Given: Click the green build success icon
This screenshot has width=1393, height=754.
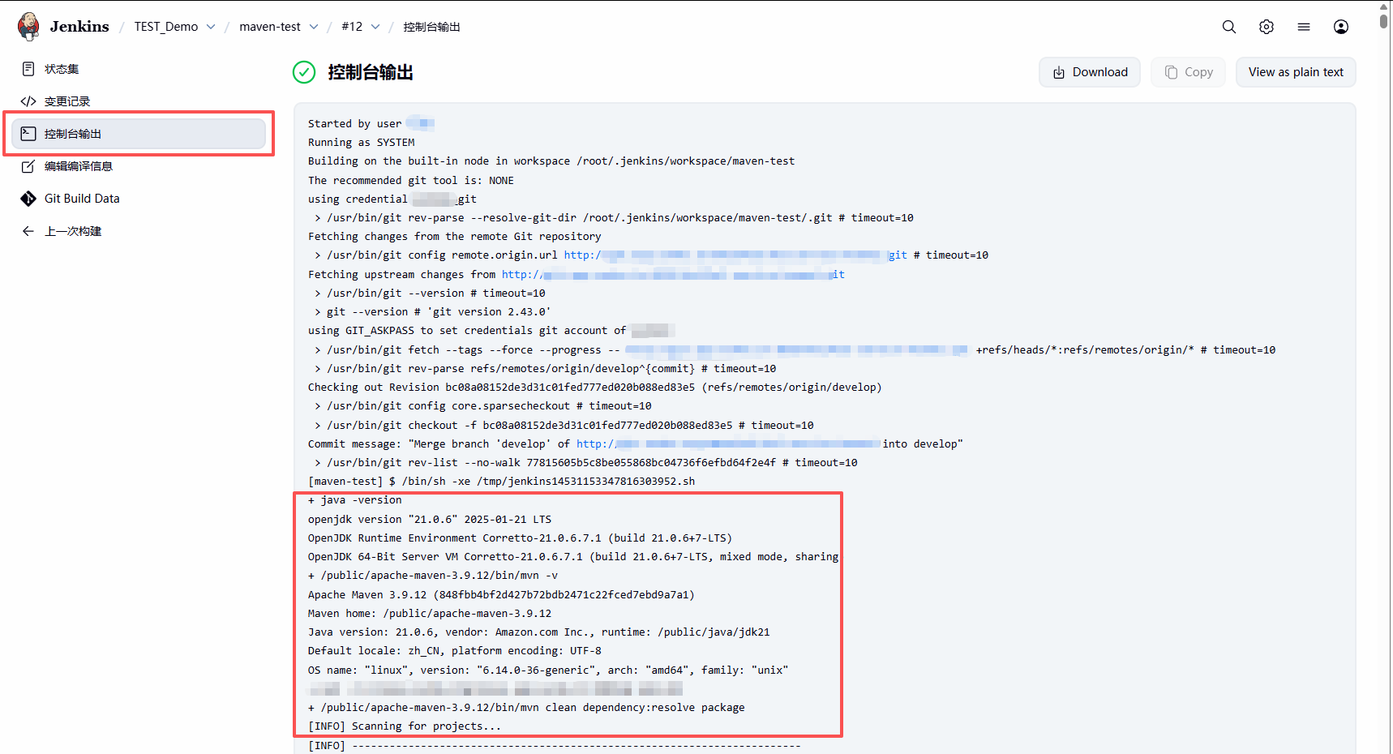Looking at the screenshot, I should point(304,72).
